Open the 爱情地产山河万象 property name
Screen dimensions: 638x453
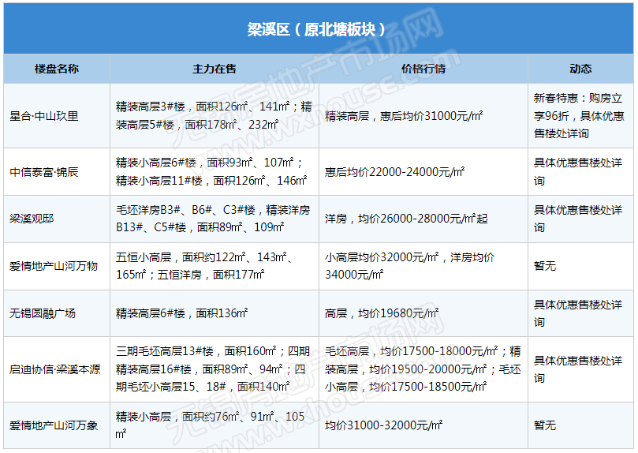click(54, 425)
